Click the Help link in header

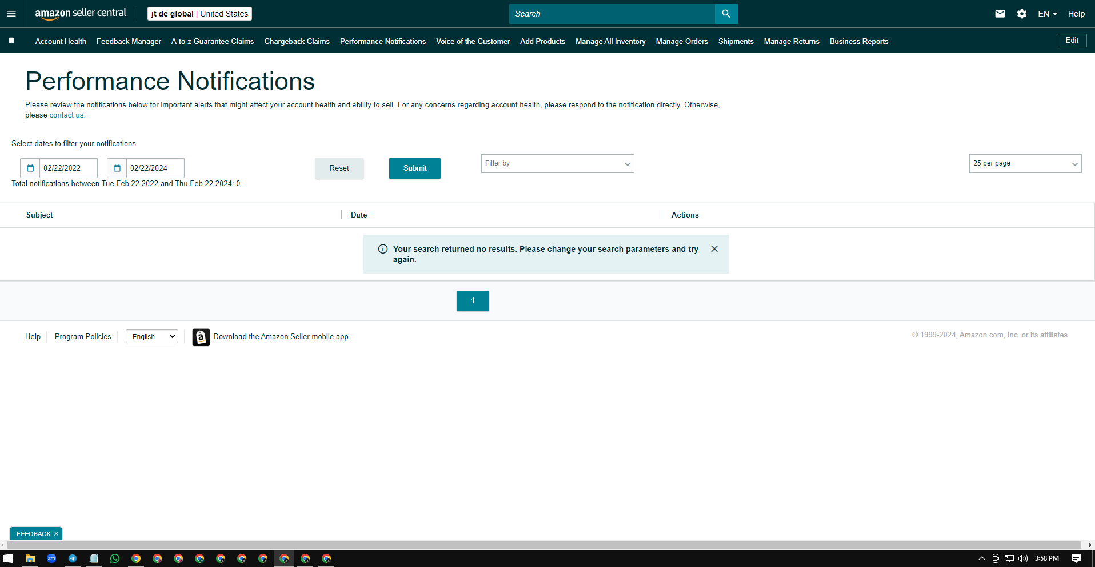coord(1076,14)
